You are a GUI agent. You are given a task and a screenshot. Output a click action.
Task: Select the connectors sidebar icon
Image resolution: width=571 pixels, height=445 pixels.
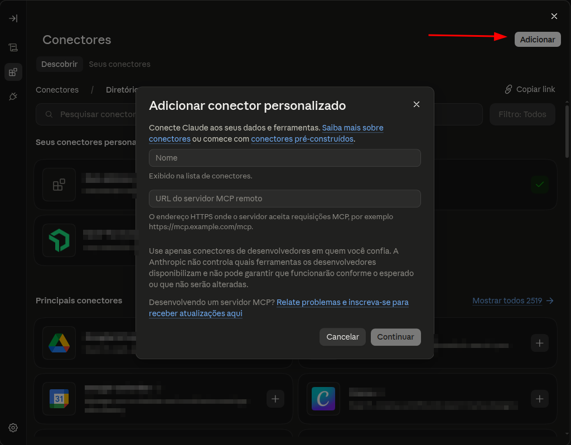[x=13, y=72]
